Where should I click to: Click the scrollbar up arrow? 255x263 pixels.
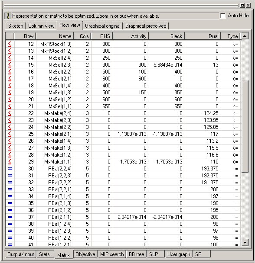[x=245, y=36]
